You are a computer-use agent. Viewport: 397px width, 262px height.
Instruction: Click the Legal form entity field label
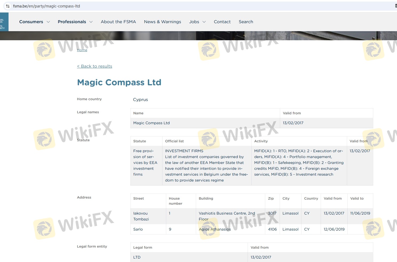click(x=92, y=247)
